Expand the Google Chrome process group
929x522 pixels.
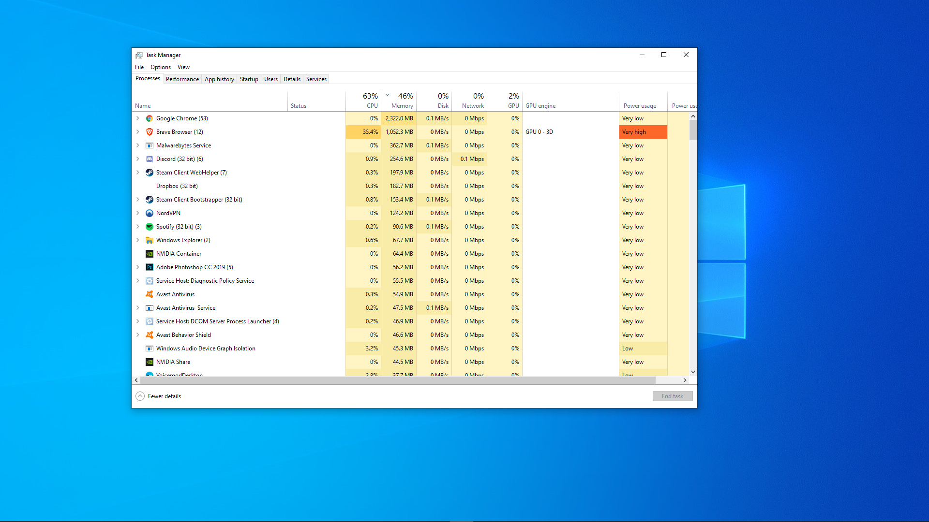[x=138, y=118]
